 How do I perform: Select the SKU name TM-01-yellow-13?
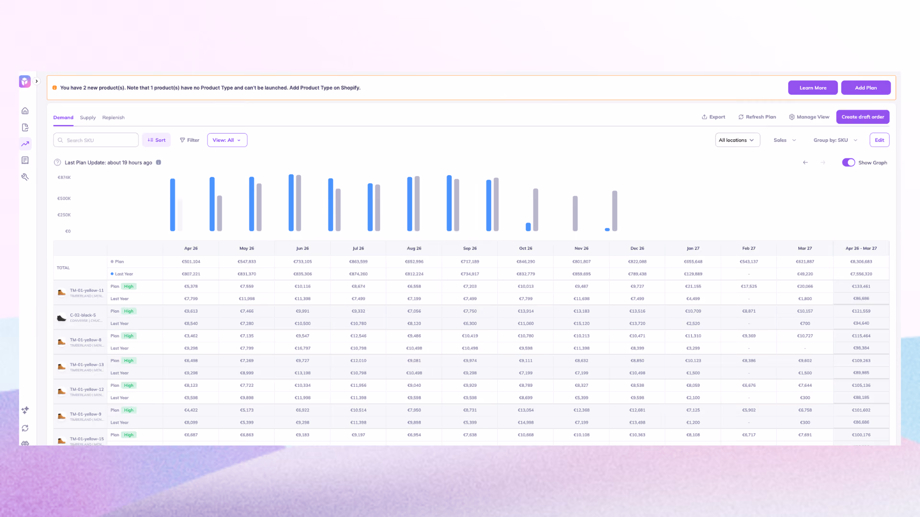coord(87,365)
